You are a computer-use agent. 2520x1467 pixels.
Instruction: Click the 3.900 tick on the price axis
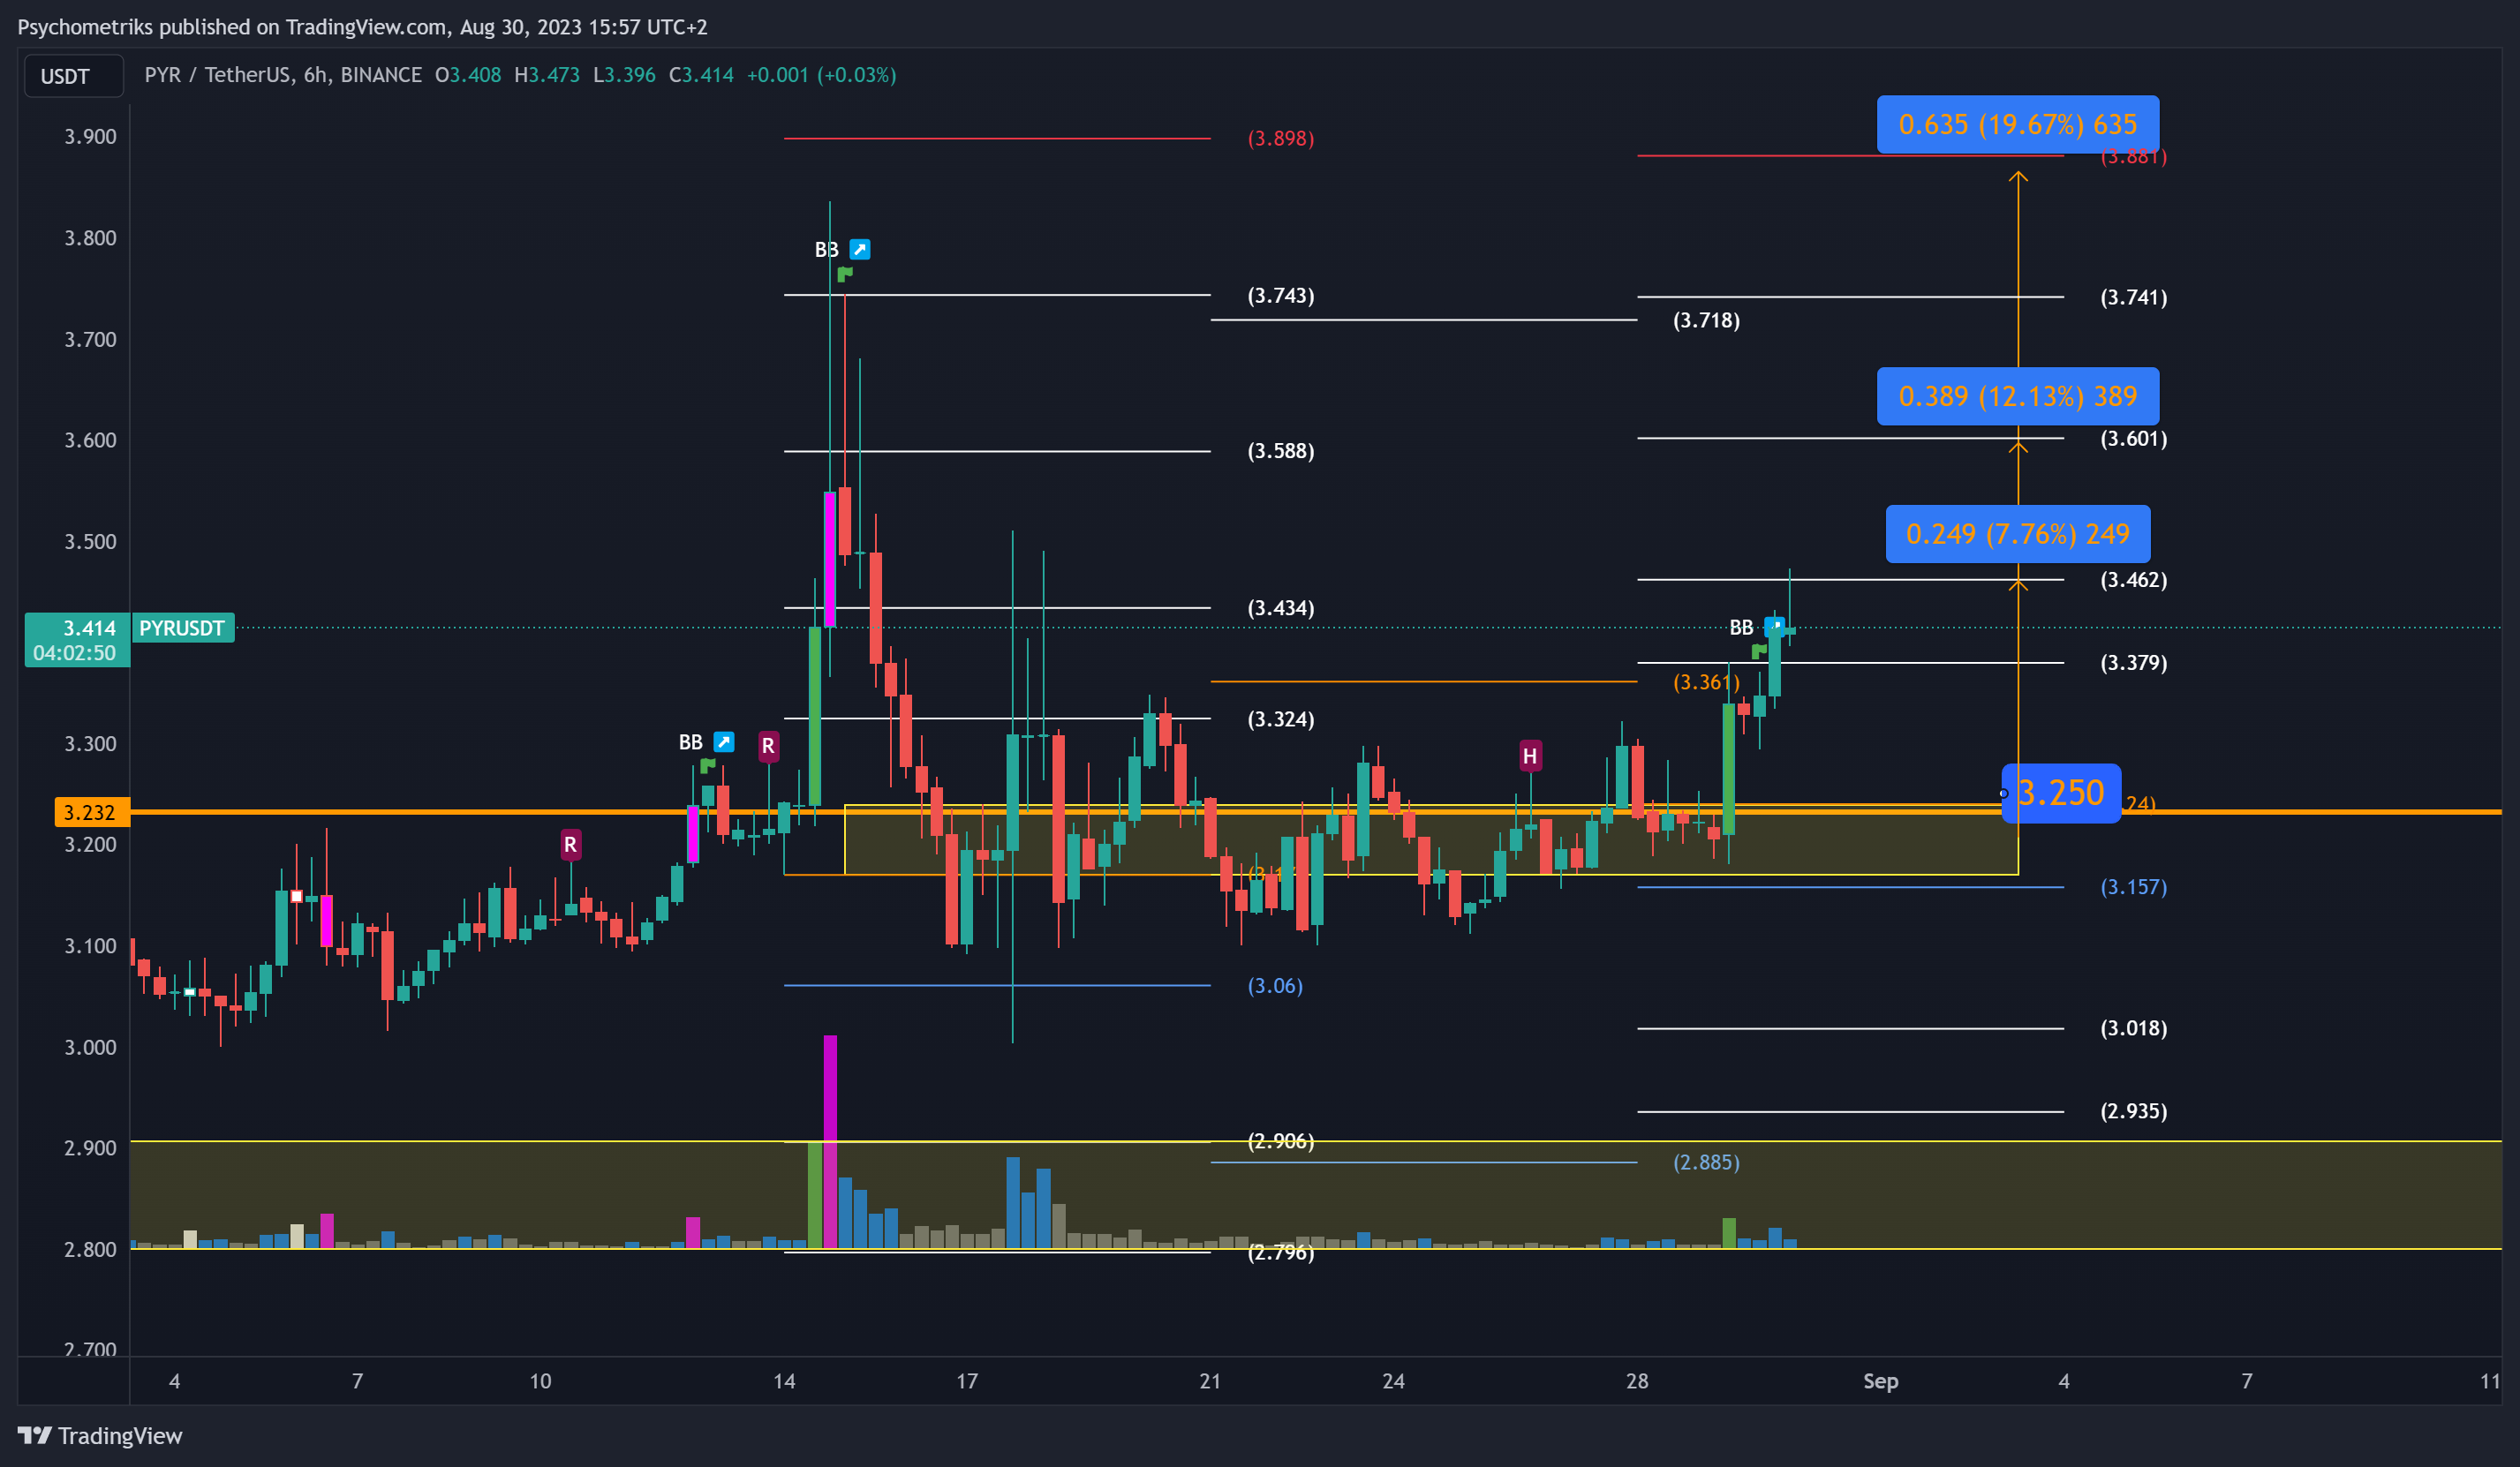click(x=90, y=137)
